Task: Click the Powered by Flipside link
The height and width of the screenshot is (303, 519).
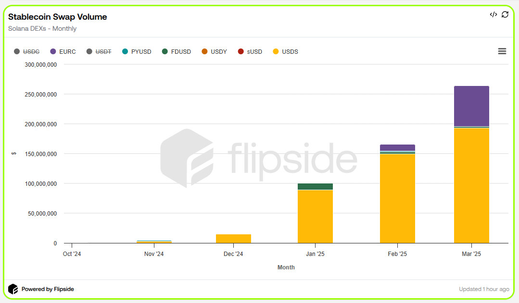Action: [47, 289]
